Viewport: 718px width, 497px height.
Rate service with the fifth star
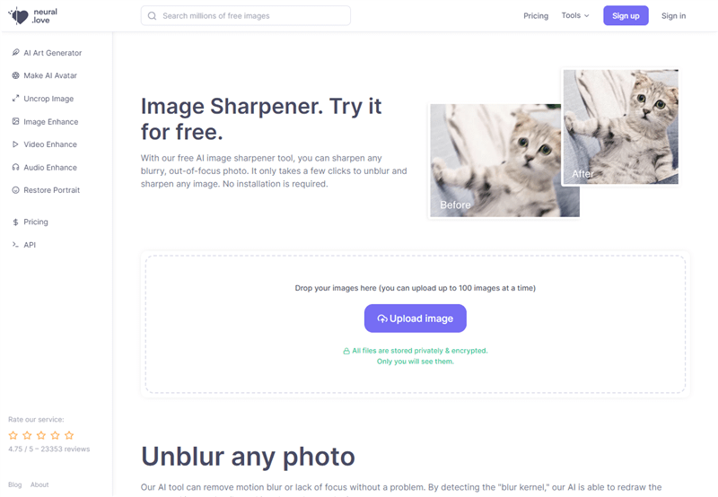click(69, 435)
